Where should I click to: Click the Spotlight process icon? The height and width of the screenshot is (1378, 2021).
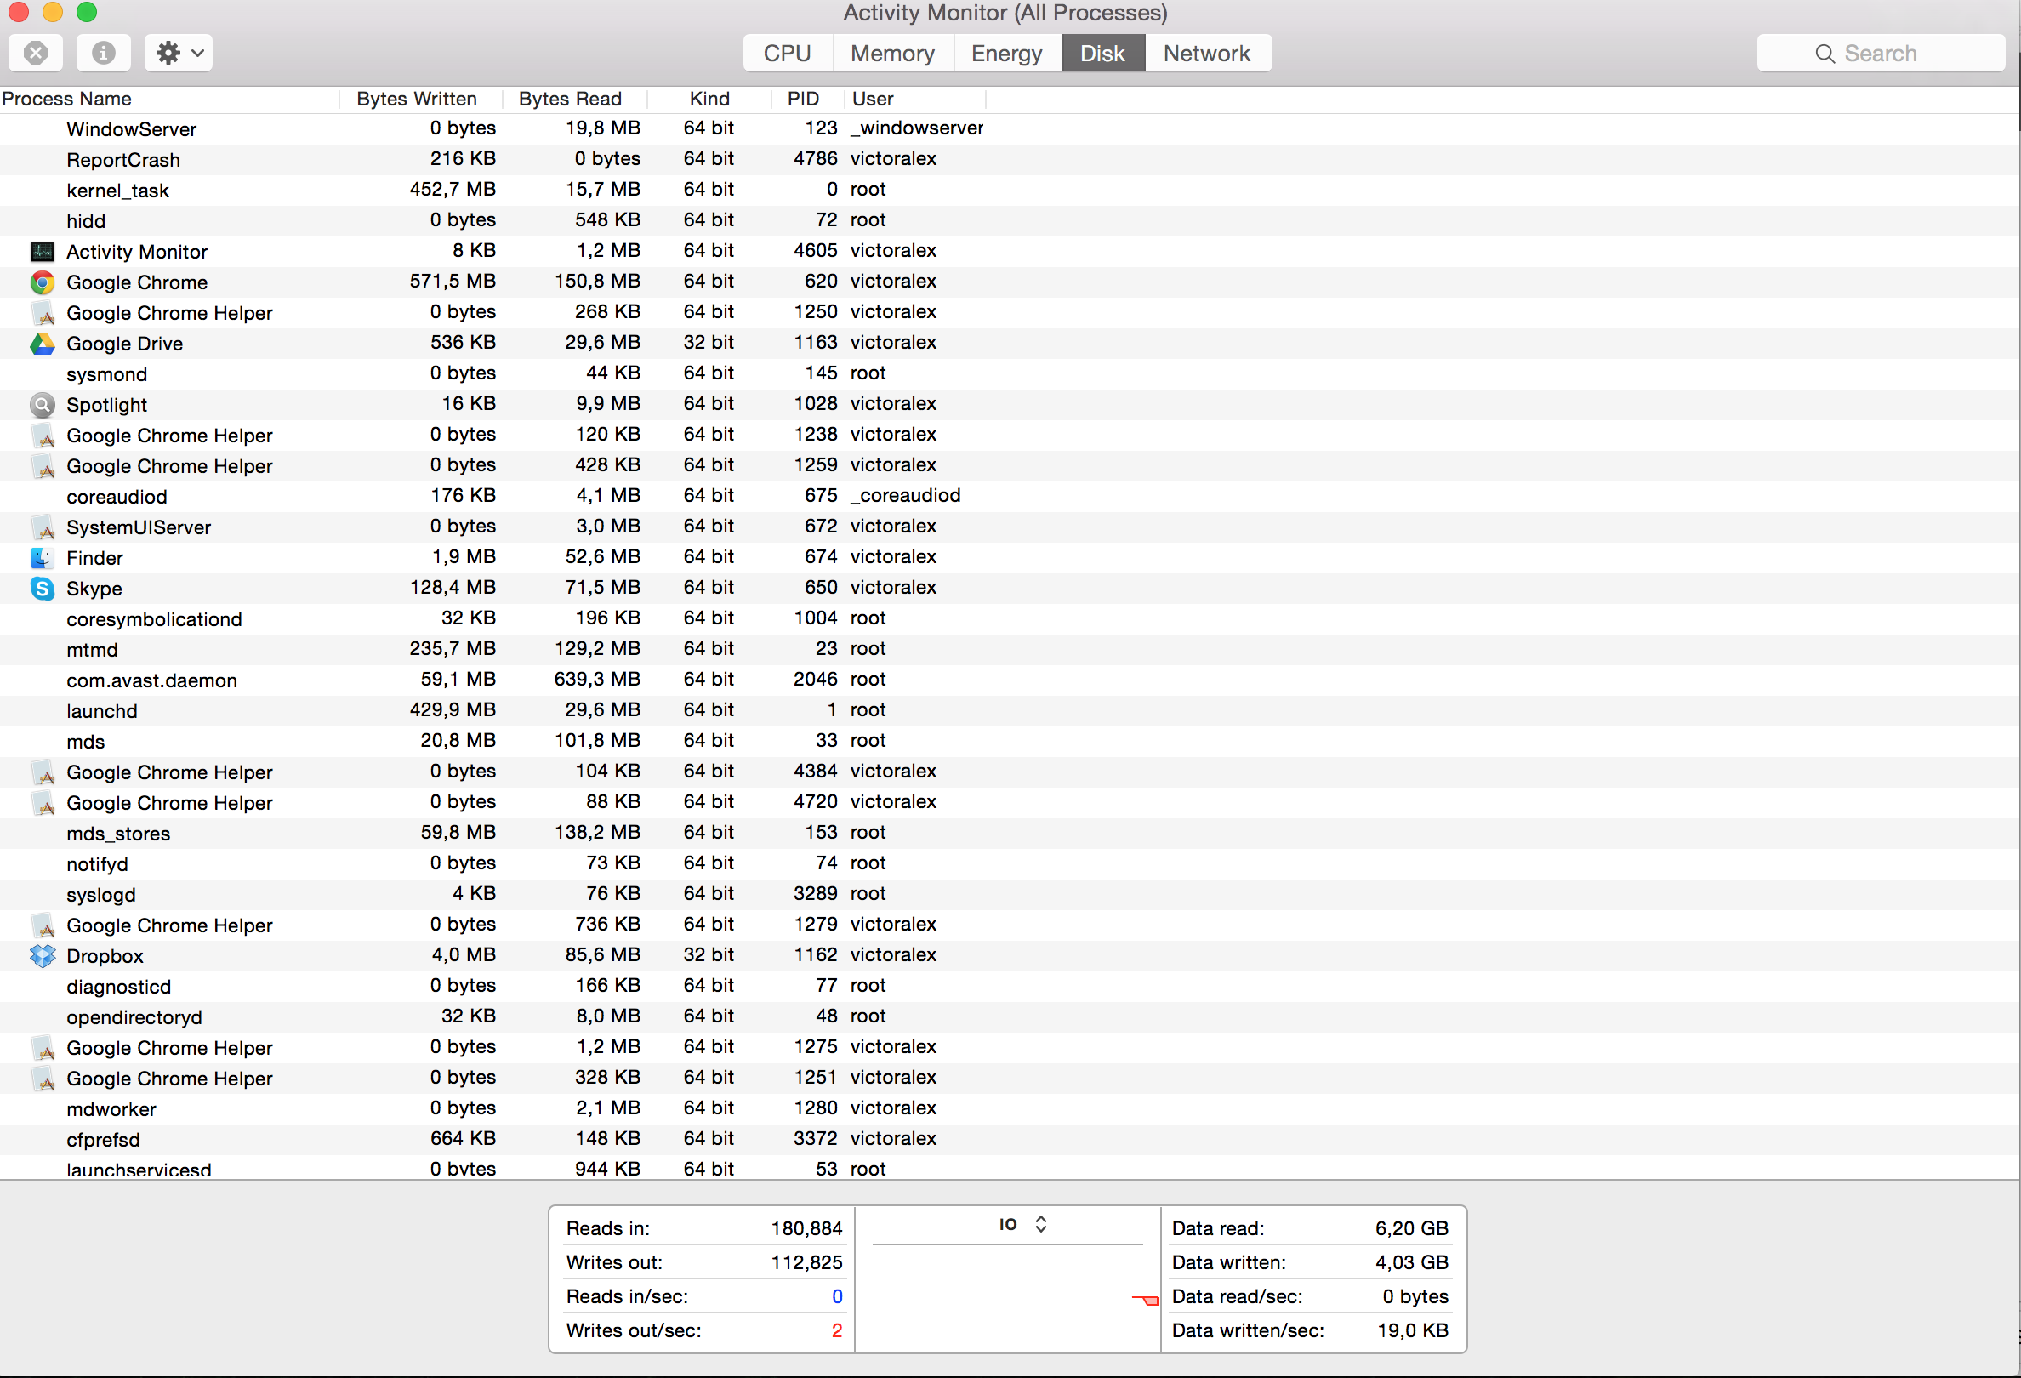pos(43,405)
